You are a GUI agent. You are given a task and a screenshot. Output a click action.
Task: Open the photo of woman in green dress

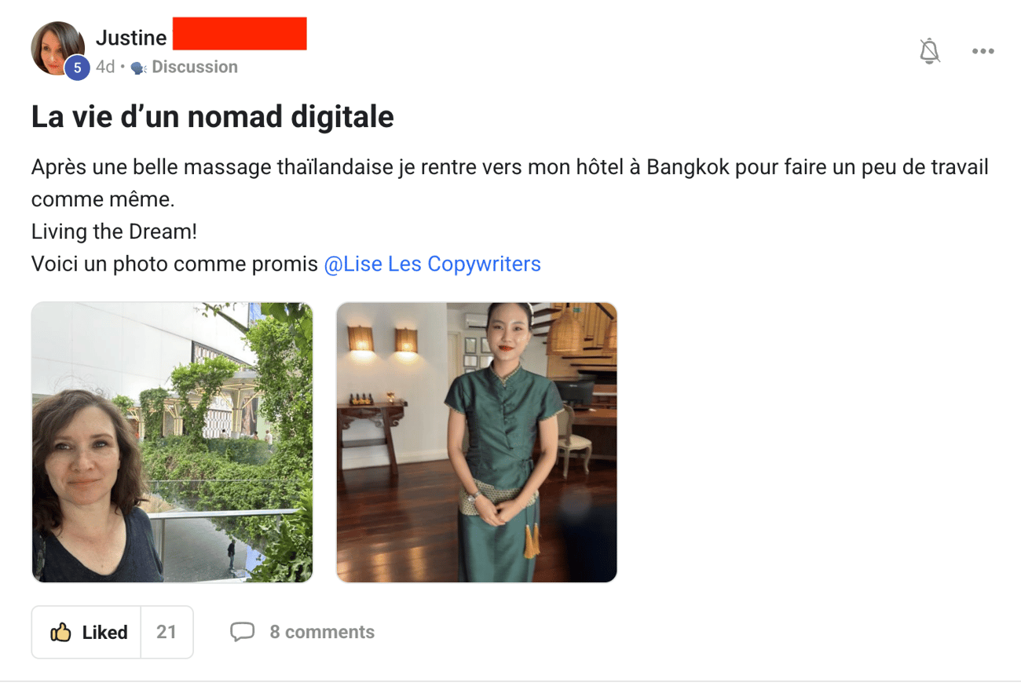pyautogui.click(x=477, y=443)
